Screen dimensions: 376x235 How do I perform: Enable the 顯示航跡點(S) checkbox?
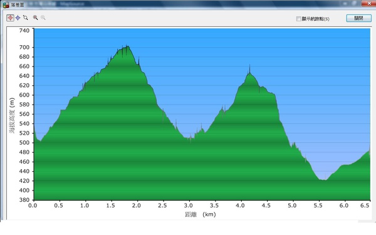click(x=298, y=19)
